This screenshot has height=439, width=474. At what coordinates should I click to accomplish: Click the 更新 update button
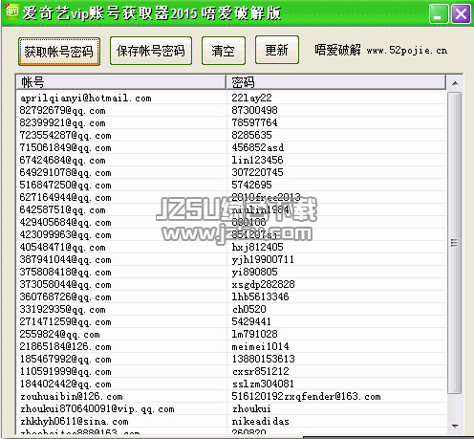coord(277,50)
